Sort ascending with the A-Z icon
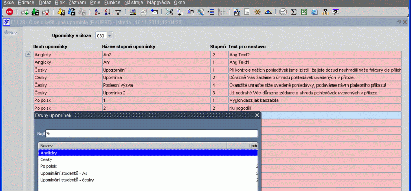The image size is (411, 191). (x=97, y=12)
